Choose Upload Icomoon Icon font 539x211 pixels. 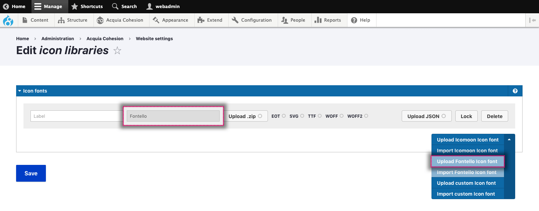click(x=468, y=139)
